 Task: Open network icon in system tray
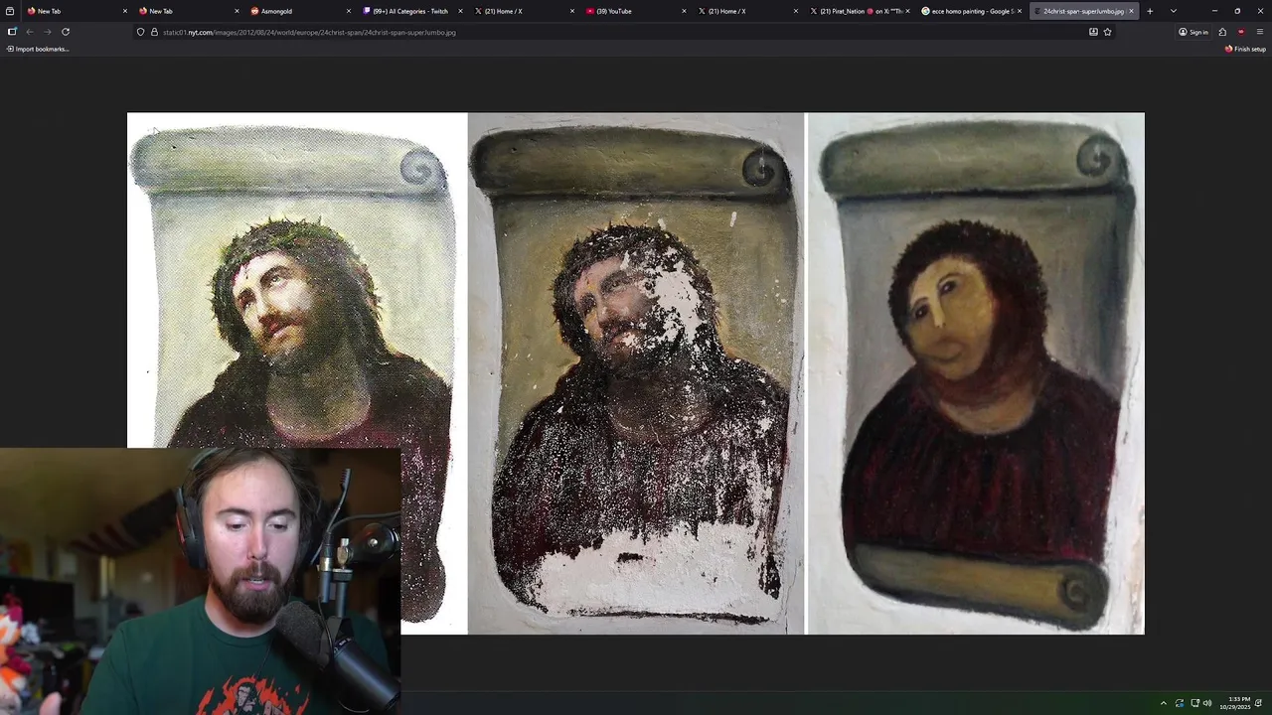pos(1193,703)
